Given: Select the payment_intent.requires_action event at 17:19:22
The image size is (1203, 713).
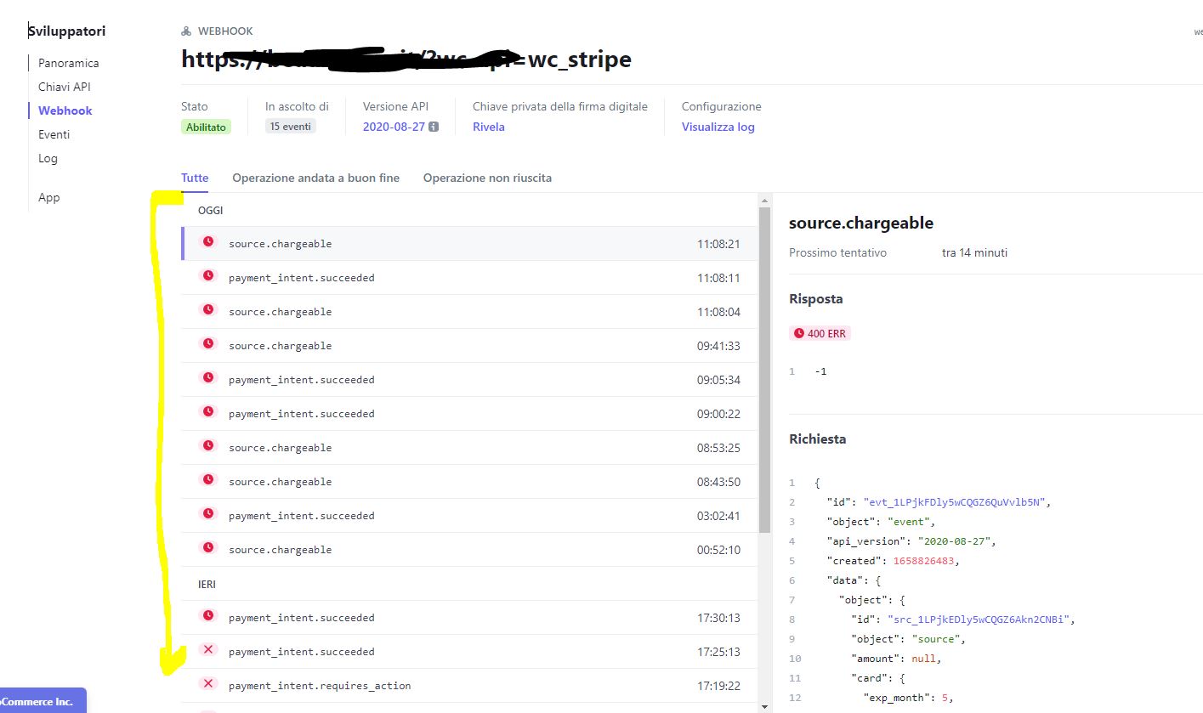Looking at the screenshot, I should [469, 685].
